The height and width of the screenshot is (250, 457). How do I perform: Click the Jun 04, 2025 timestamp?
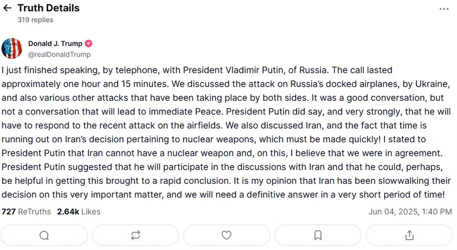(410, 212)
